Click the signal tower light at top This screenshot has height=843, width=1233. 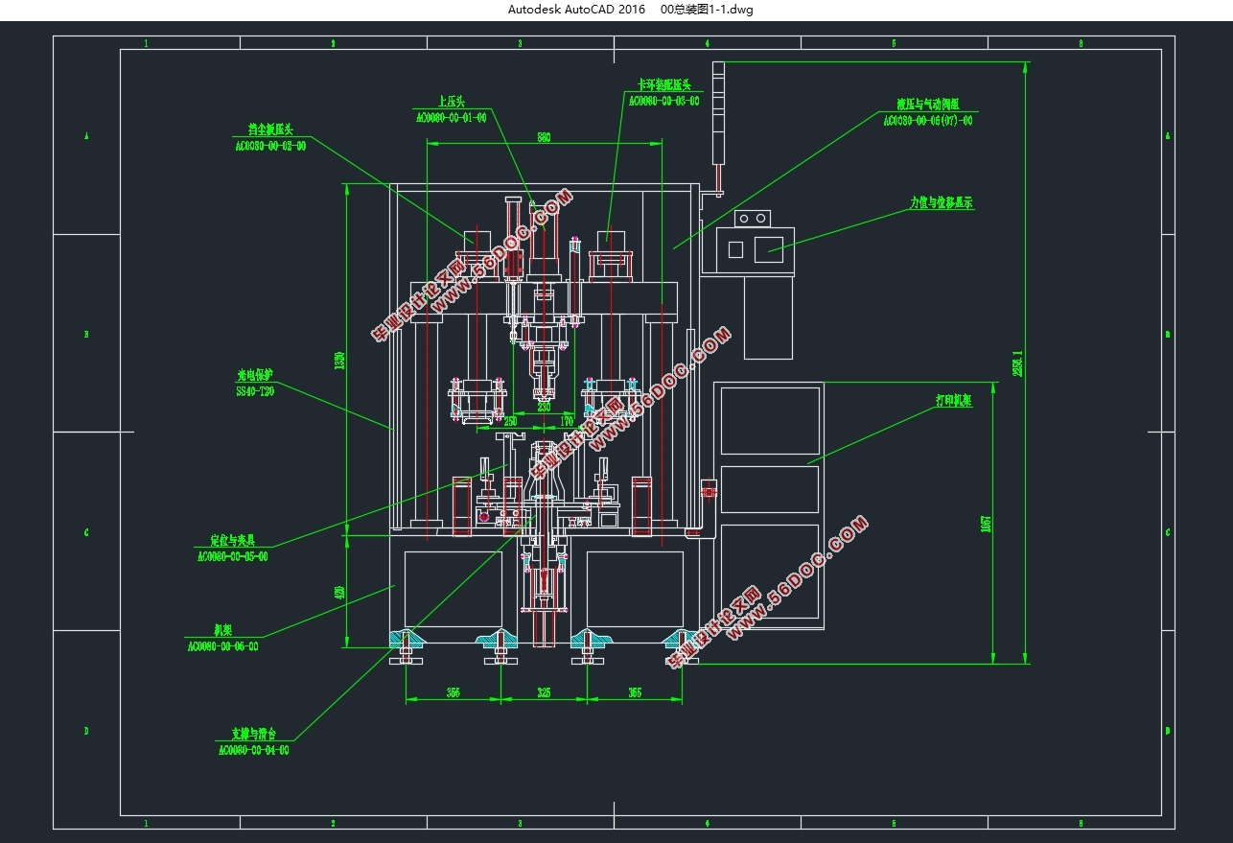pos(720,111)
